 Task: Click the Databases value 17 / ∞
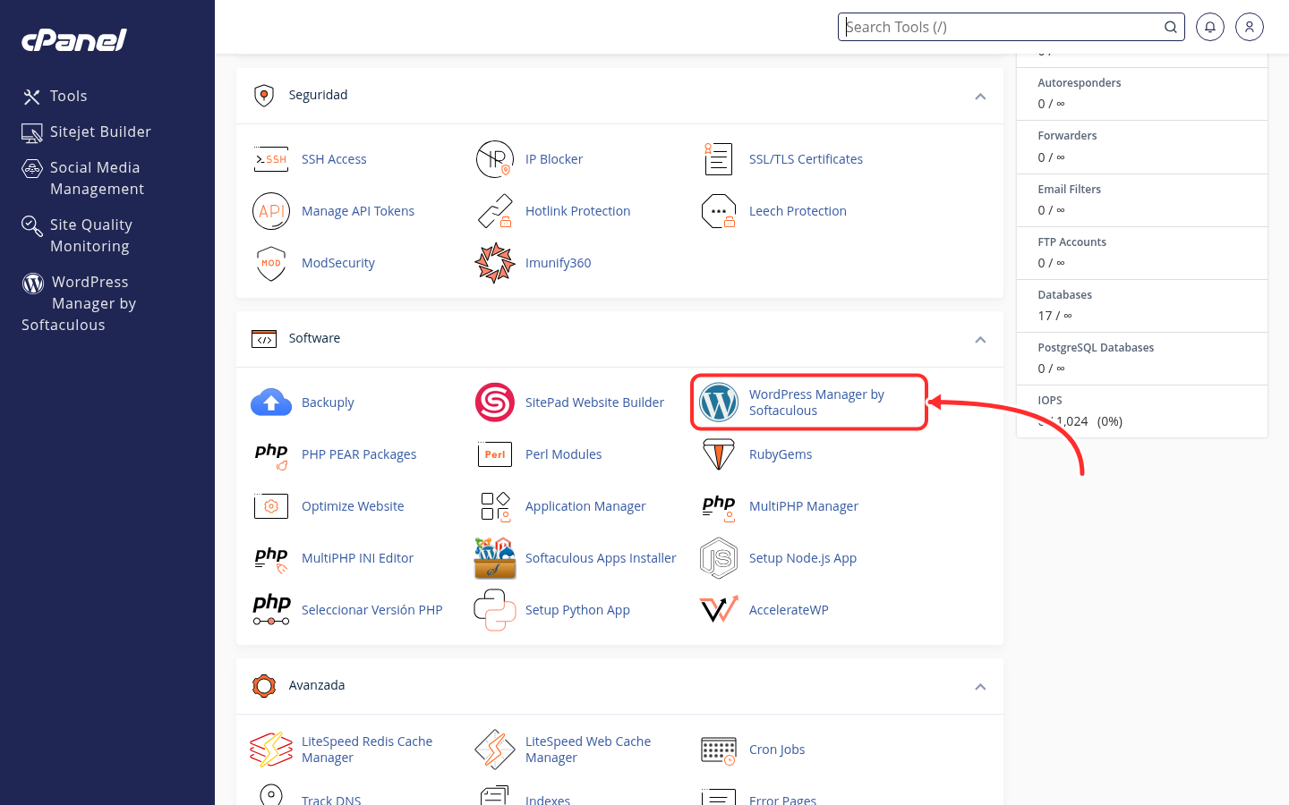1054,316
